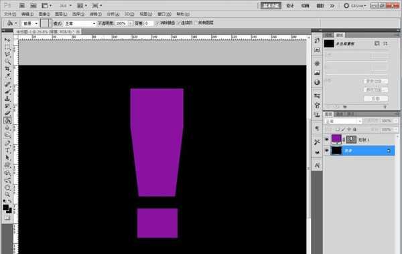
Task: Select the Crop tool
Action: click(7, 69)
